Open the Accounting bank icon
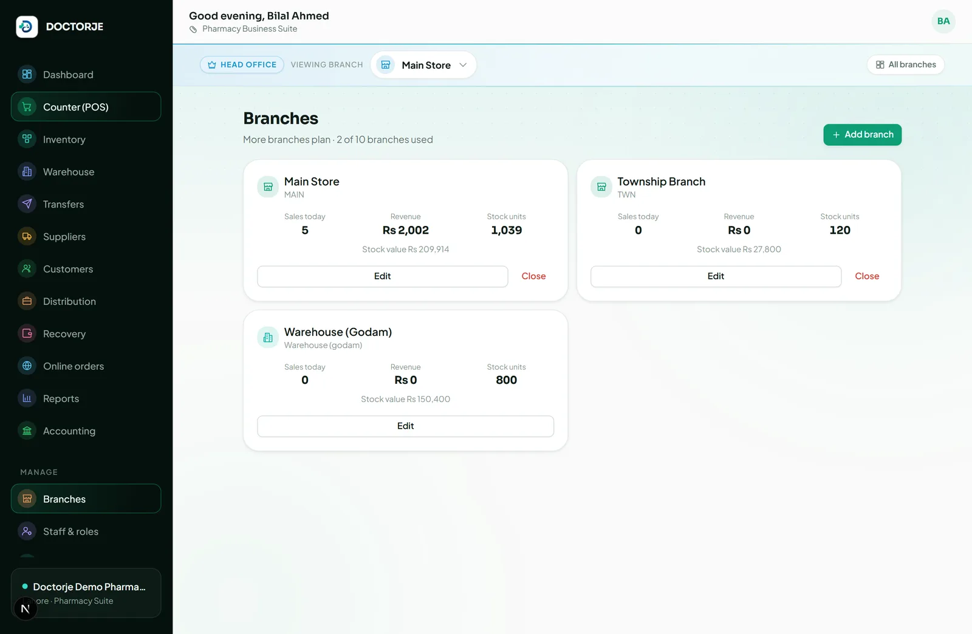The height and width of the screenshot is (634, 972). (x=27, y=431)
